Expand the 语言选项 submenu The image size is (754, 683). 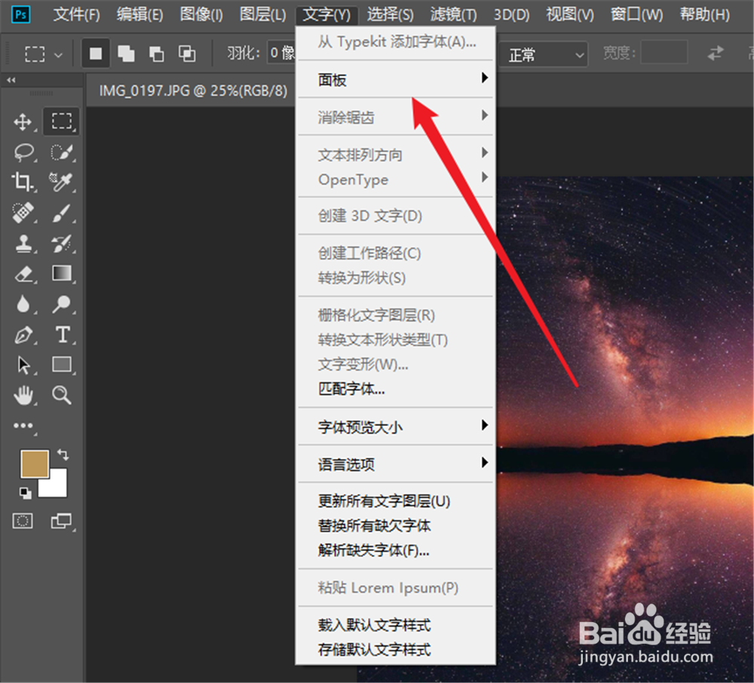coord(396,464)
